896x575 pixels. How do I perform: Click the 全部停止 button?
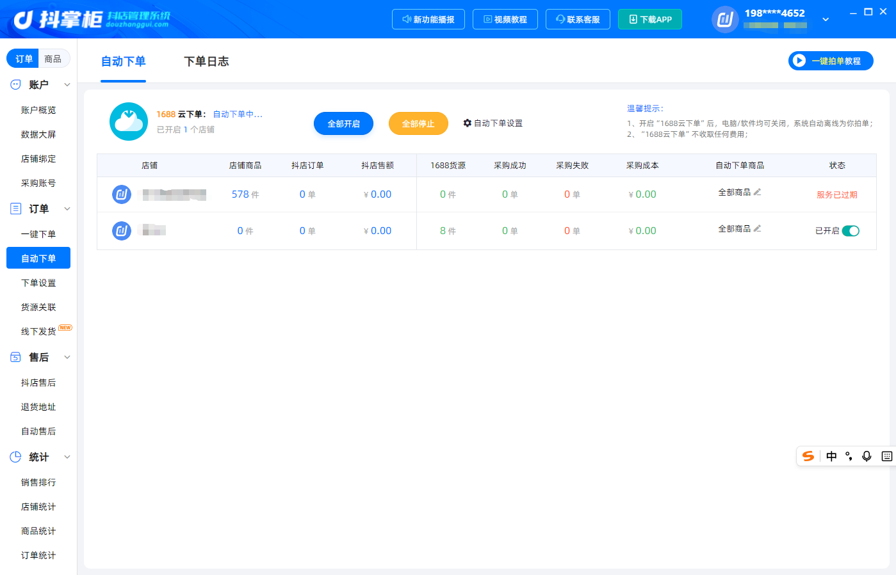(x=418, y=123)
